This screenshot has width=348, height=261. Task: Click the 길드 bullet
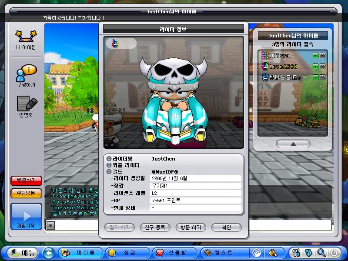[109, 171]
